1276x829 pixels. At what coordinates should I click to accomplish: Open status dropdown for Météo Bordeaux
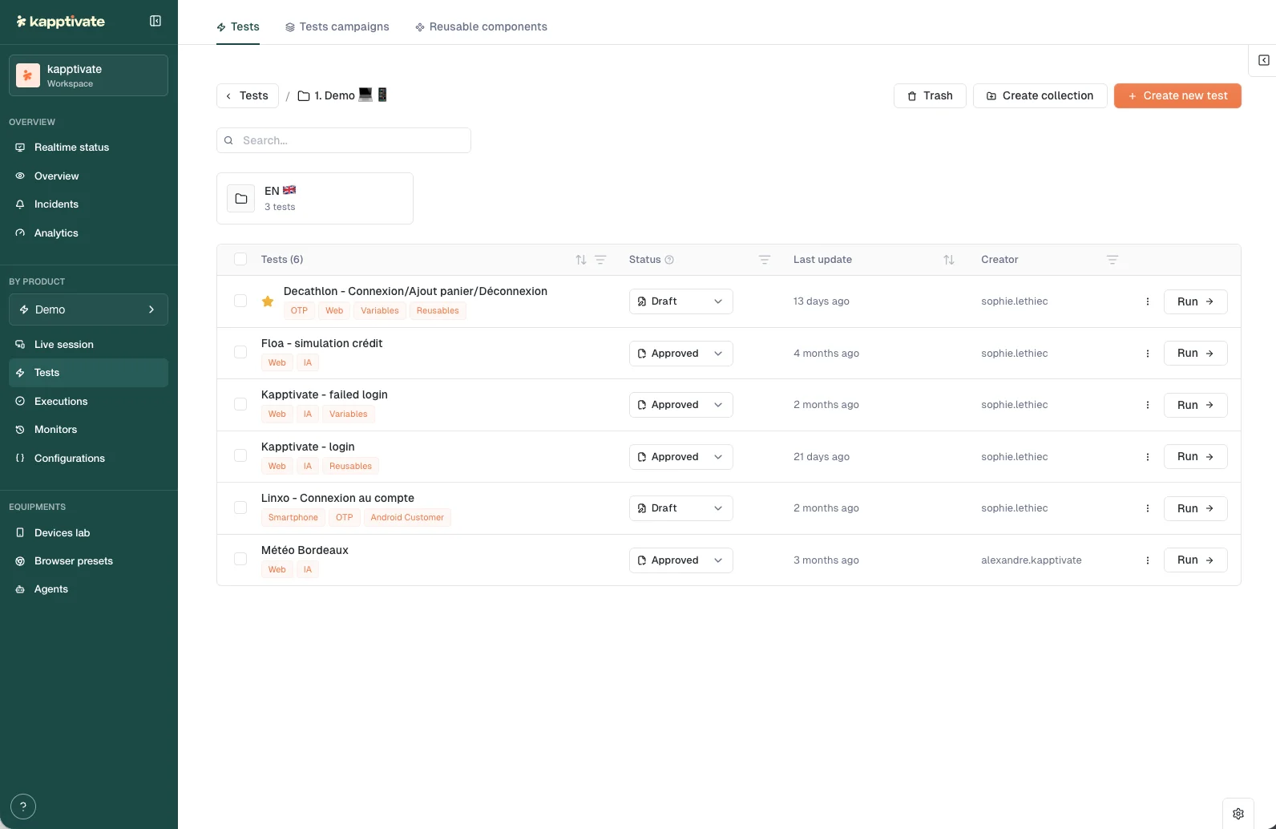tap(680, 560)
